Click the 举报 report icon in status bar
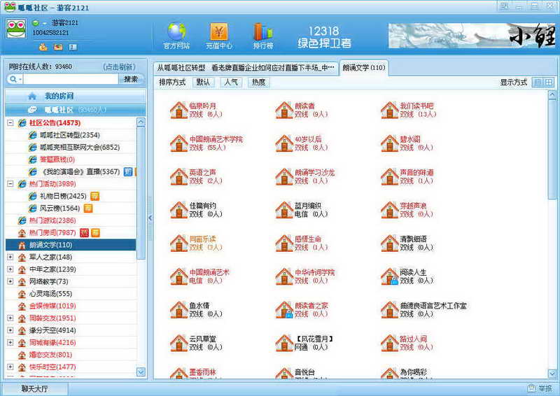 pos(531,388)
